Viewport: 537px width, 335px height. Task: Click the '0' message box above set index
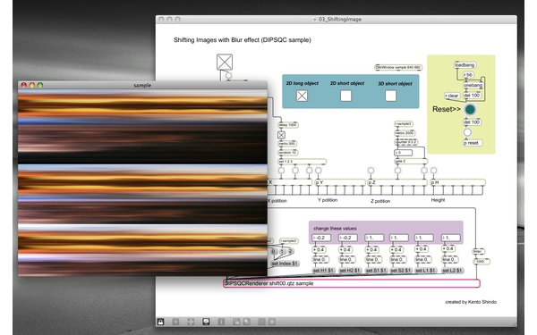coord(273,251)
